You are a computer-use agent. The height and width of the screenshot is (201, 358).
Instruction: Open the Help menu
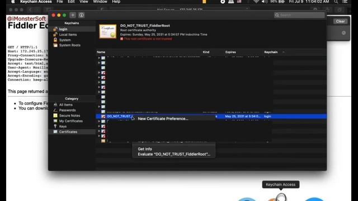(x=116, y=2)
